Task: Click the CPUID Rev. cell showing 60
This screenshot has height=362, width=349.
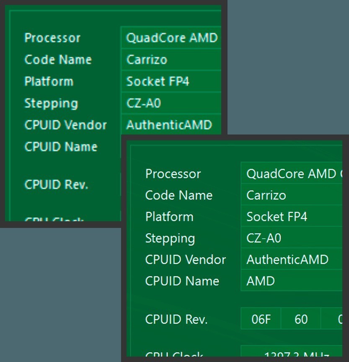Action: (301, 320)
